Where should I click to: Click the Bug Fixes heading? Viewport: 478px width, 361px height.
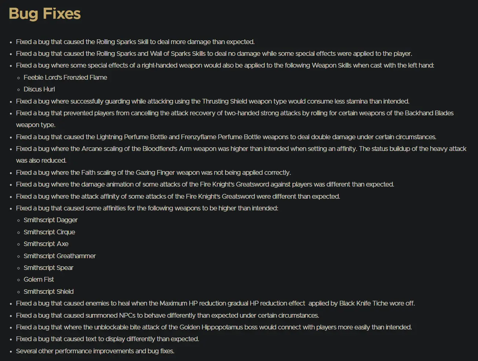pos(45,14)
